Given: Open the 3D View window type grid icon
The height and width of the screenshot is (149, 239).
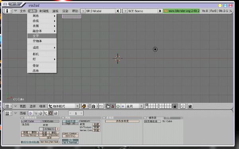Looking at the screenshot, I should click(8, 106).
